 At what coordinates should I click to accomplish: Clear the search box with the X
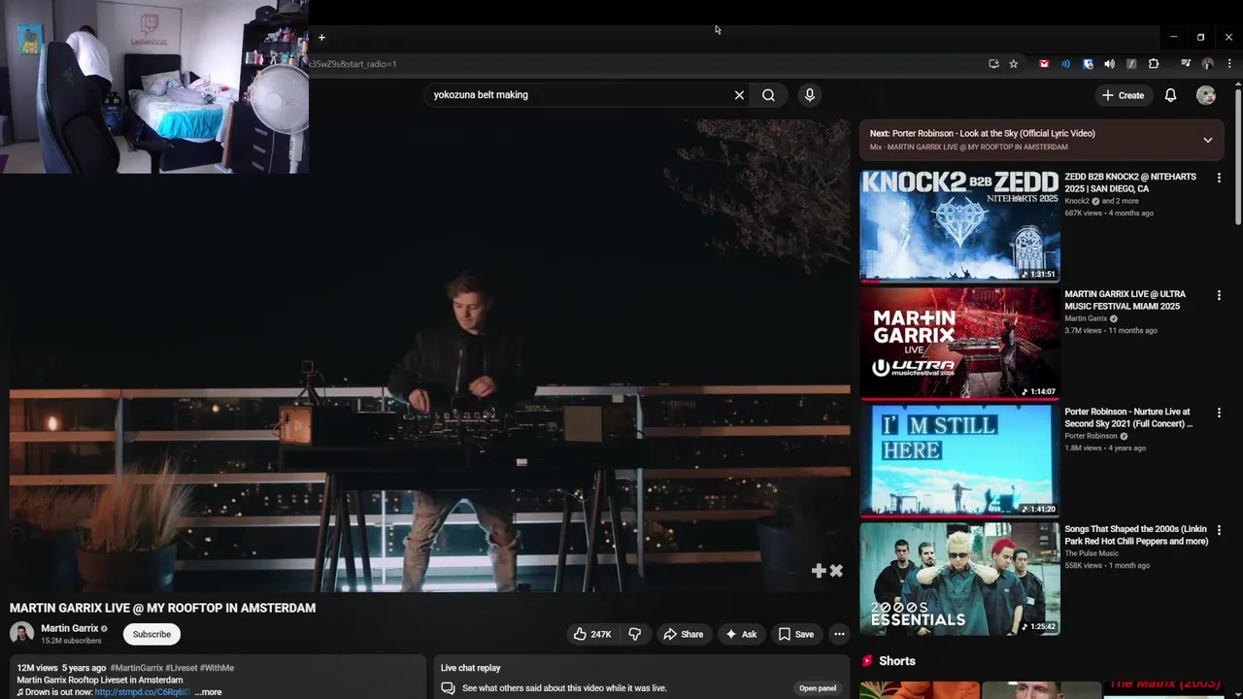pyautogui.click(x=739, y=95)
